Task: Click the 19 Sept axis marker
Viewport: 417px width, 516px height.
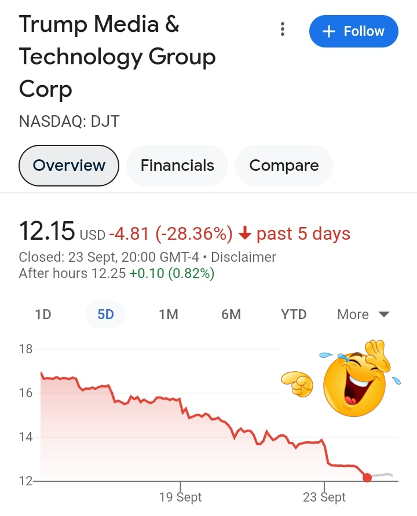Action: point(180,497)
